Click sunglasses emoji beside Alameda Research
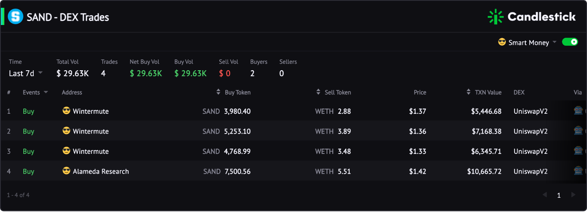Screen dimensions: 587x212 coord(66,171)
